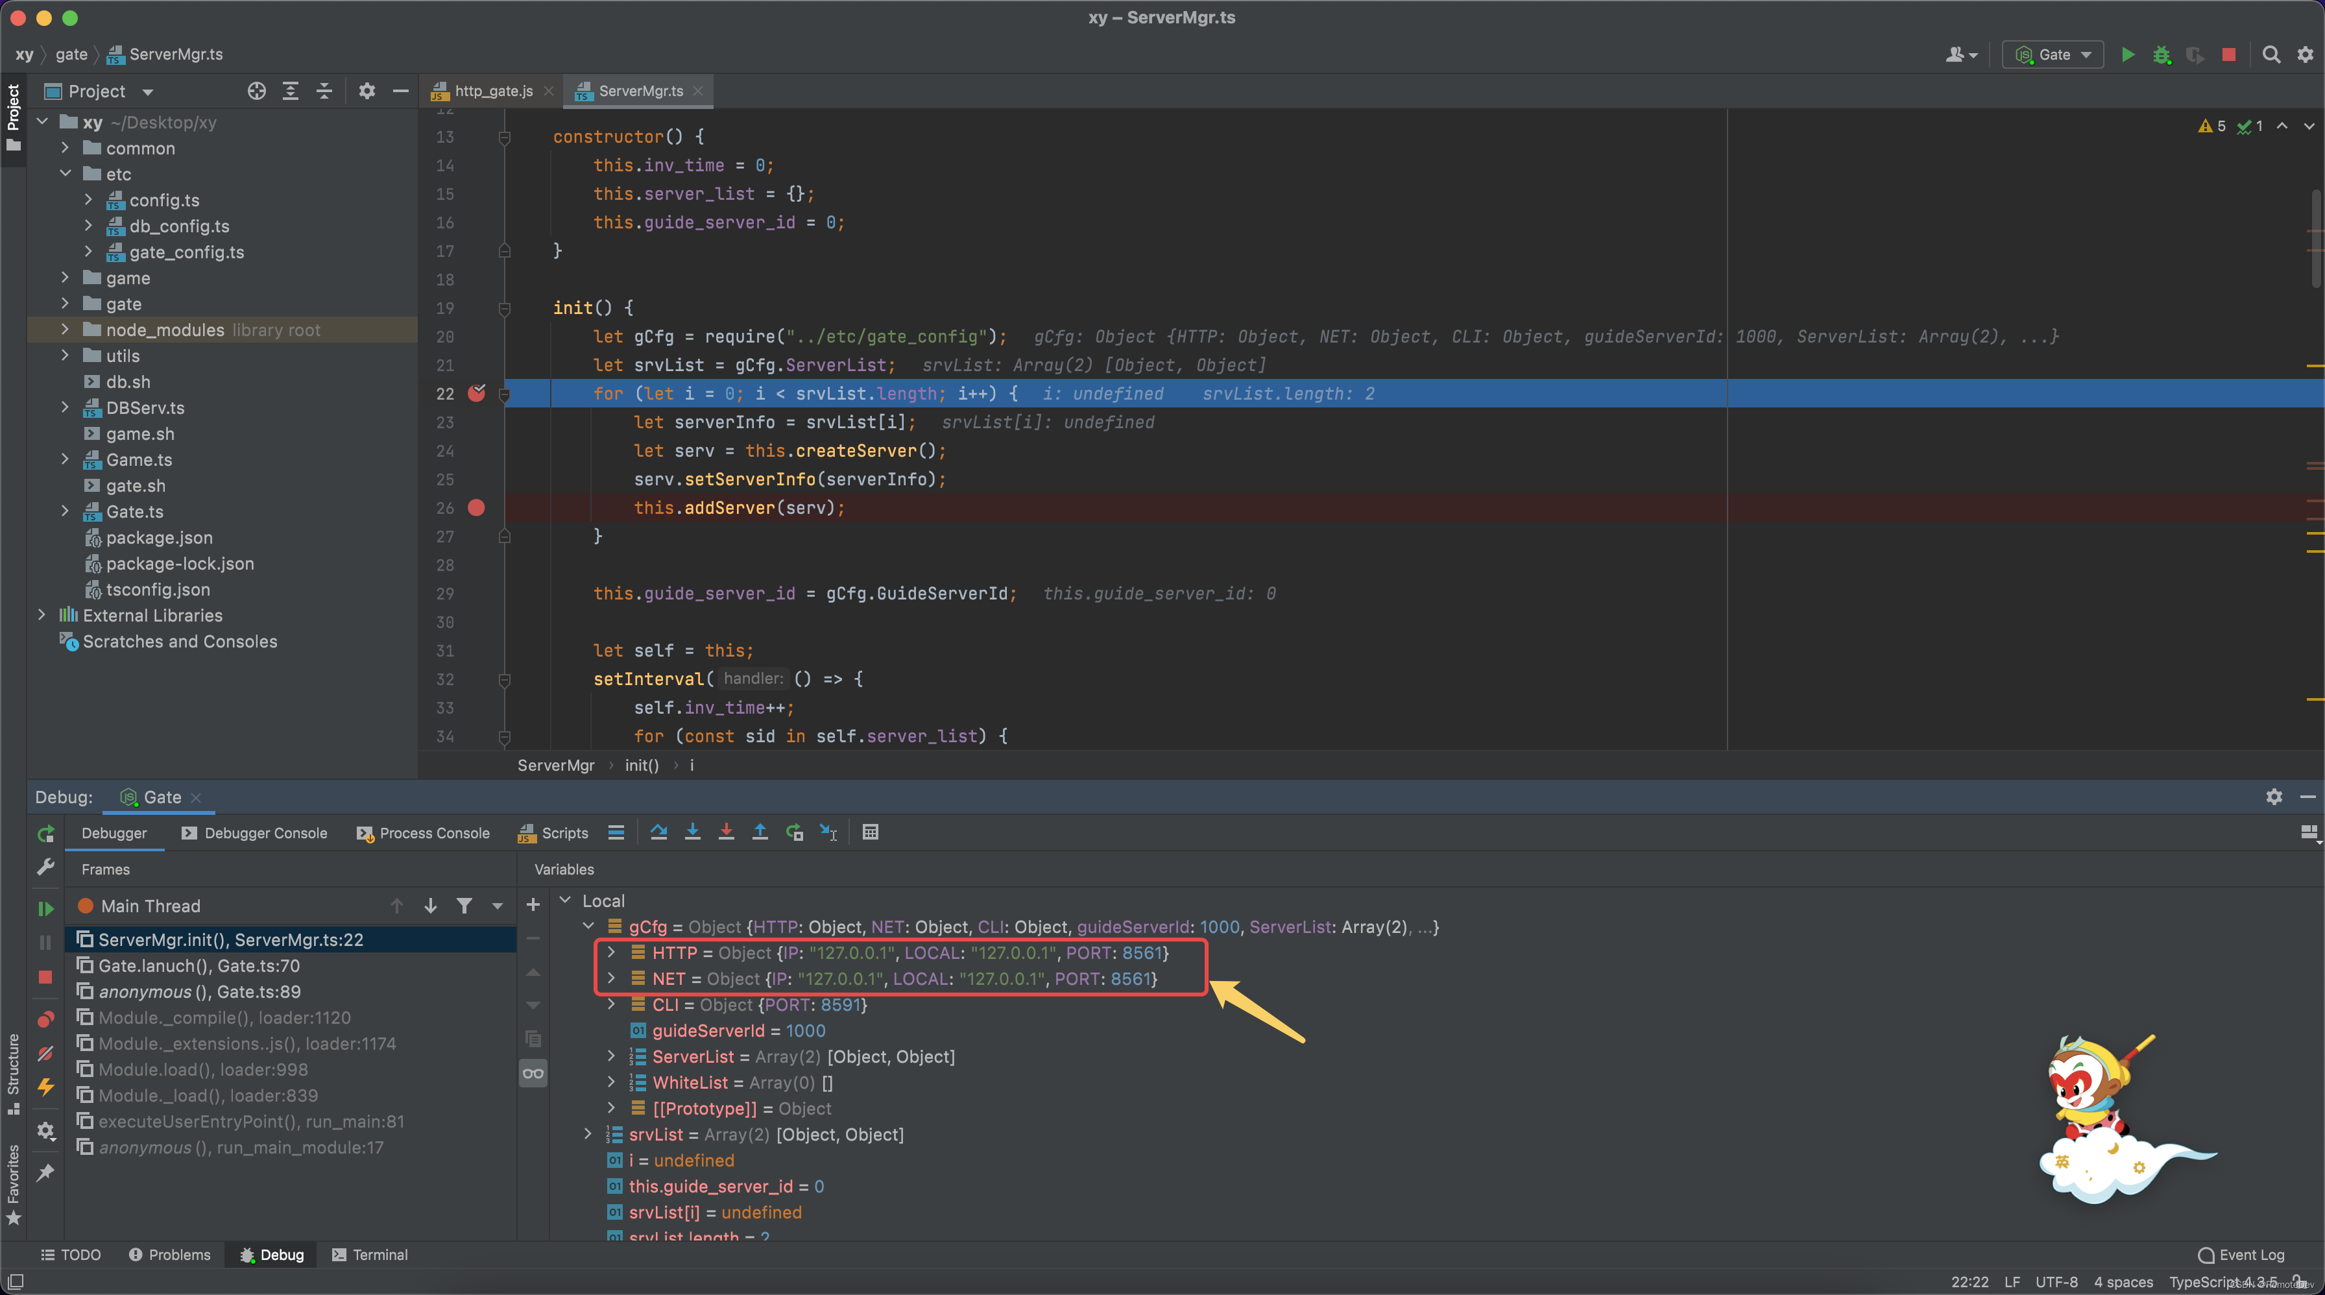
Task: Show execution point icon in debugger
Action: coord(616,832)
